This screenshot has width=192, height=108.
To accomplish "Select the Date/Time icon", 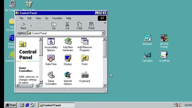I will [51, 60].
